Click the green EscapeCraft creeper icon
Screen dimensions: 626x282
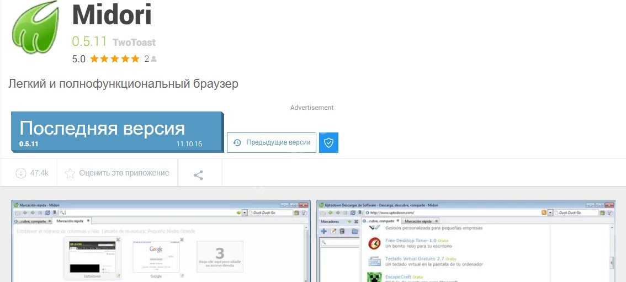(x=374, y=277)
